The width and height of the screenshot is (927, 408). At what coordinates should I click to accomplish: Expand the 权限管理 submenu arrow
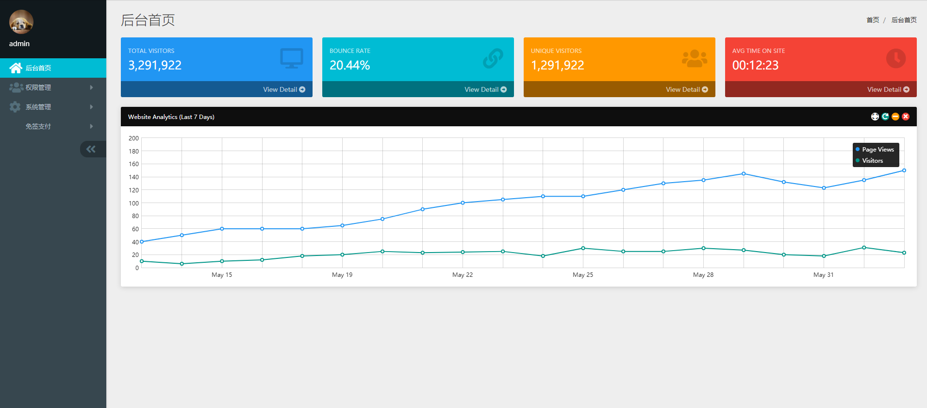coord(91,87)
